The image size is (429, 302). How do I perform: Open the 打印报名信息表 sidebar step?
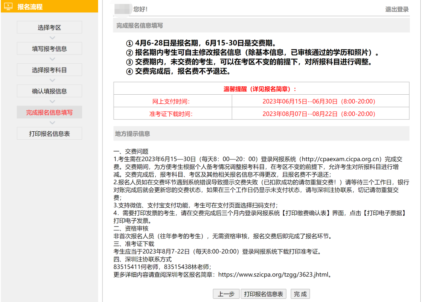[49, 133]
